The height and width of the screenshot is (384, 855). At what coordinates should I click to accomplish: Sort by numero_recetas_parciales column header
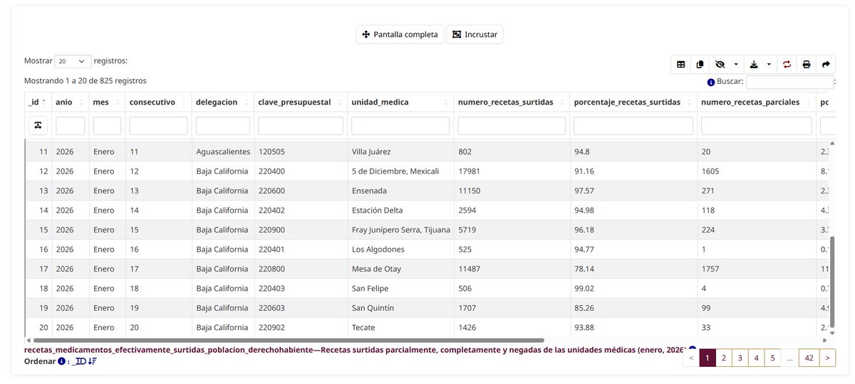pos(756,102)
